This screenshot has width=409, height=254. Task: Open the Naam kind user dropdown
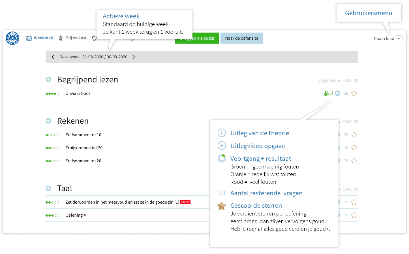coord(399,39)
